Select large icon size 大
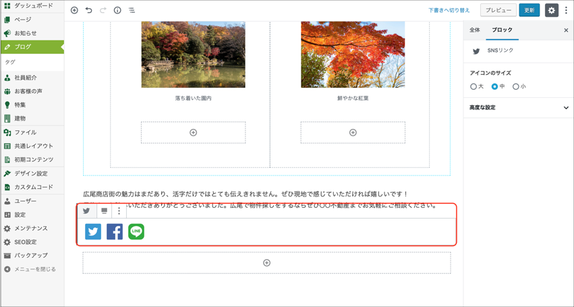Viewport: 574px width, 307px height. point(473,86)
